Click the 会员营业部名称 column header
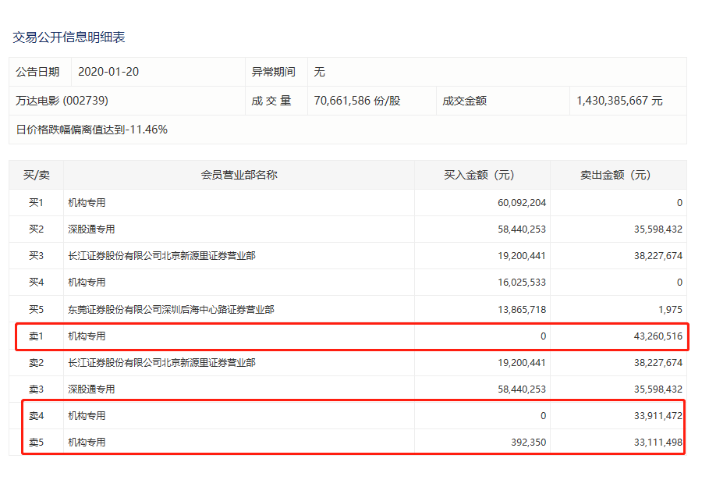Viewport: 709px width, 480px height. click(x=239, y=175)
